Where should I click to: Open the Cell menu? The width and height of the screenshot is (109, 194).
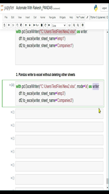tap(35, 18)
